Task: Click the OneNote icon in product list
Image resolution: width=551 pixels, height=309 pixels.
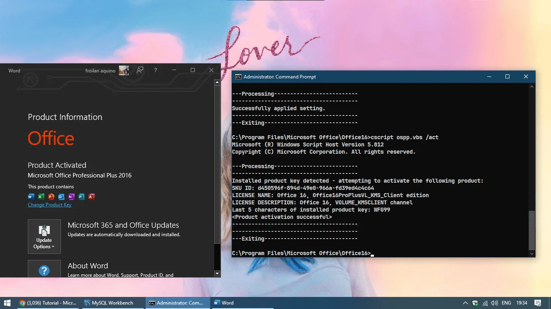Action: [x=71, y=197]
